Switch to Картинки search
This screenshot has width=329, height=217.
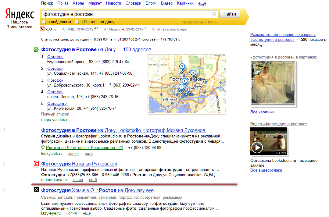(185, 3)
